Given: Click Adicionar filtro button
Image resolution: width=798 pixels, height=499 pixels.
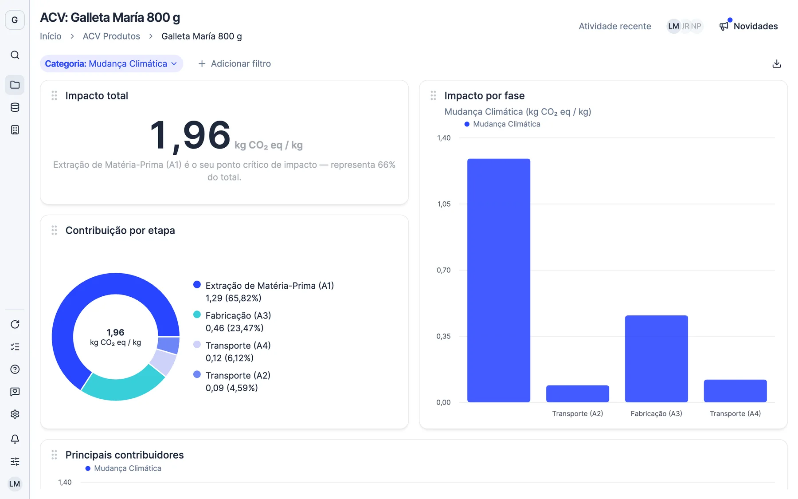Looking at the screenshot, I should [234, 64].
